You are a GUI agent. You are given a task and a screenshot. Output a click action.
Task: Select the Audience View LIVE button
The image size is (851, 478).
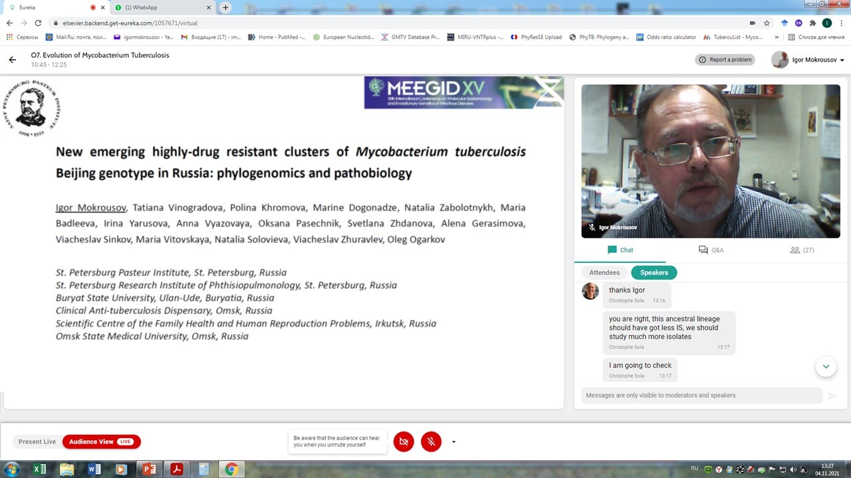click(102, 441)
